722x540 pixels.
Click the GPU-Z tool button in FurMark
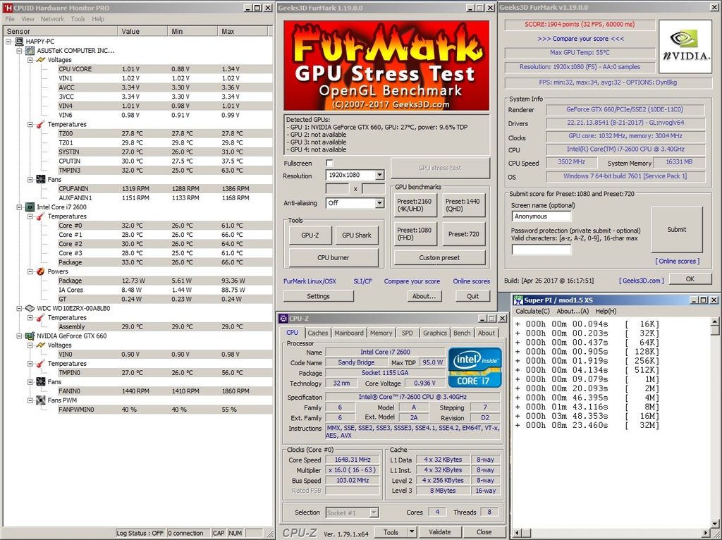click(310, 235)
